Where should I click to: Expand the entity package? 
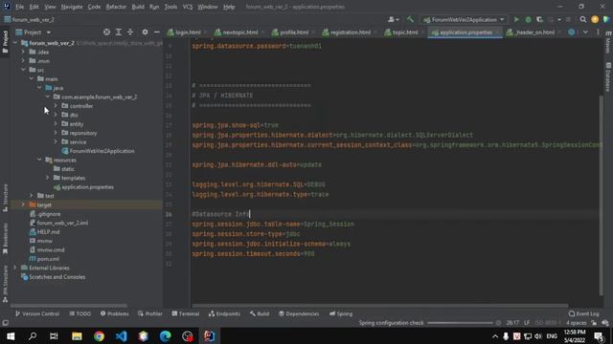[x=56, y=123]
